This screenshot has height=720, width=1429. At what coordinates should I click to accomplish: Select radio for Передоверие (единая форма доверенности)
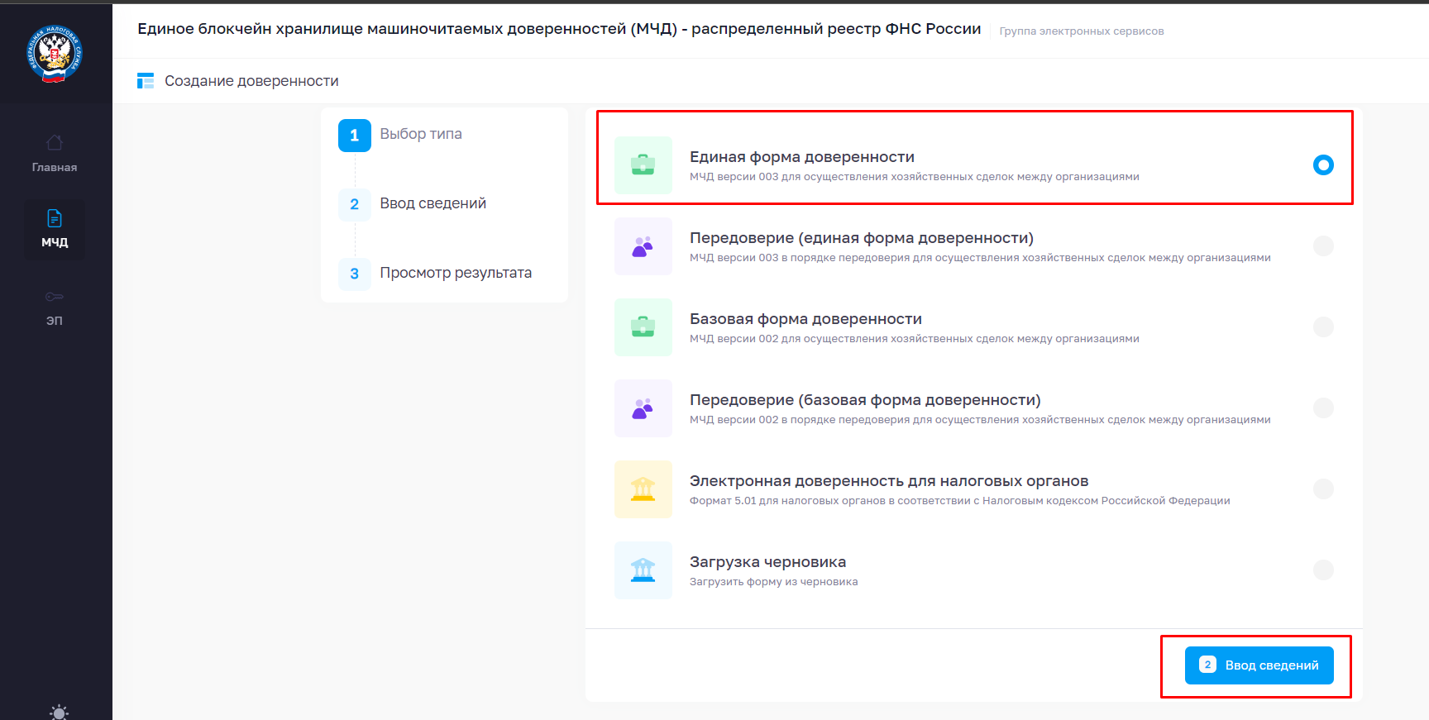(x=1323, y=246)
